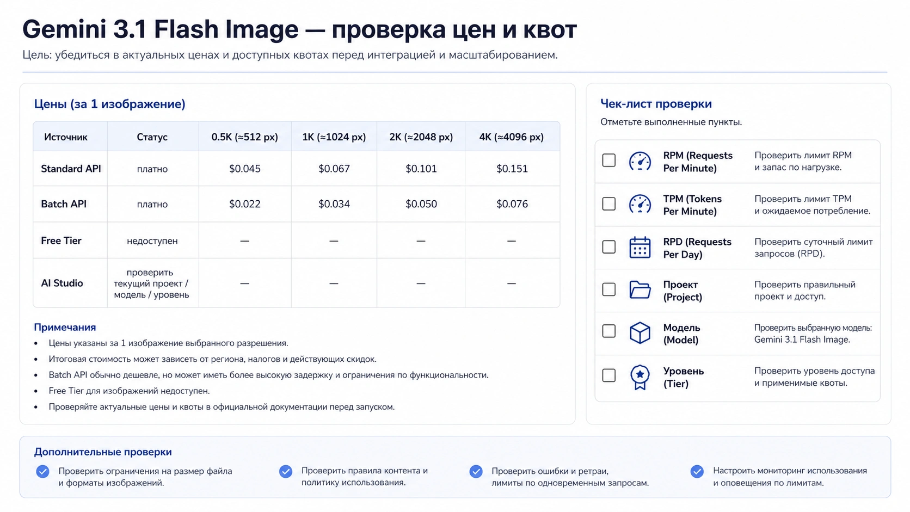This screenshot has height=512, width=910.
Task: Click the RPD calendar icon
Action: 640,248
